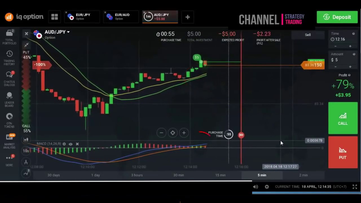The image size is (361, 203).
Task: Open help icon next to Amount
Action: [353, 54]
